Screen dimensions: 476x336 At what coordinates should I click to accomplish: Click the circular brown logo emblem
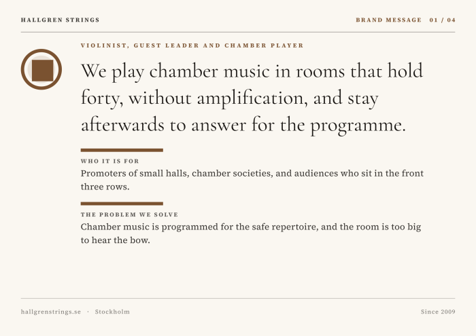click(41, 69)
